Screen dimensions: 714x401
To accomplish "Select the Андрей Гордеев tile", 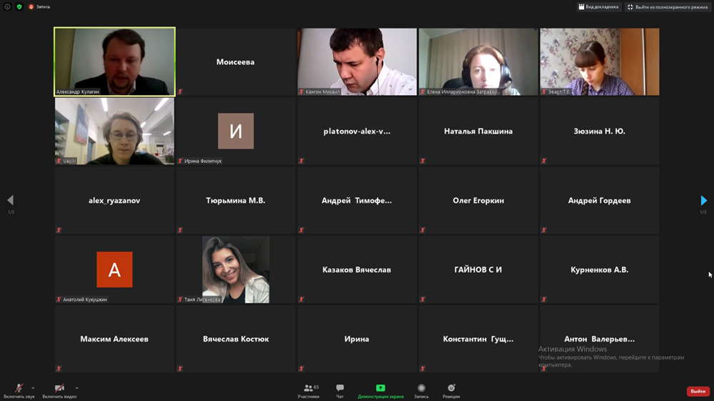I will point(600,200).
